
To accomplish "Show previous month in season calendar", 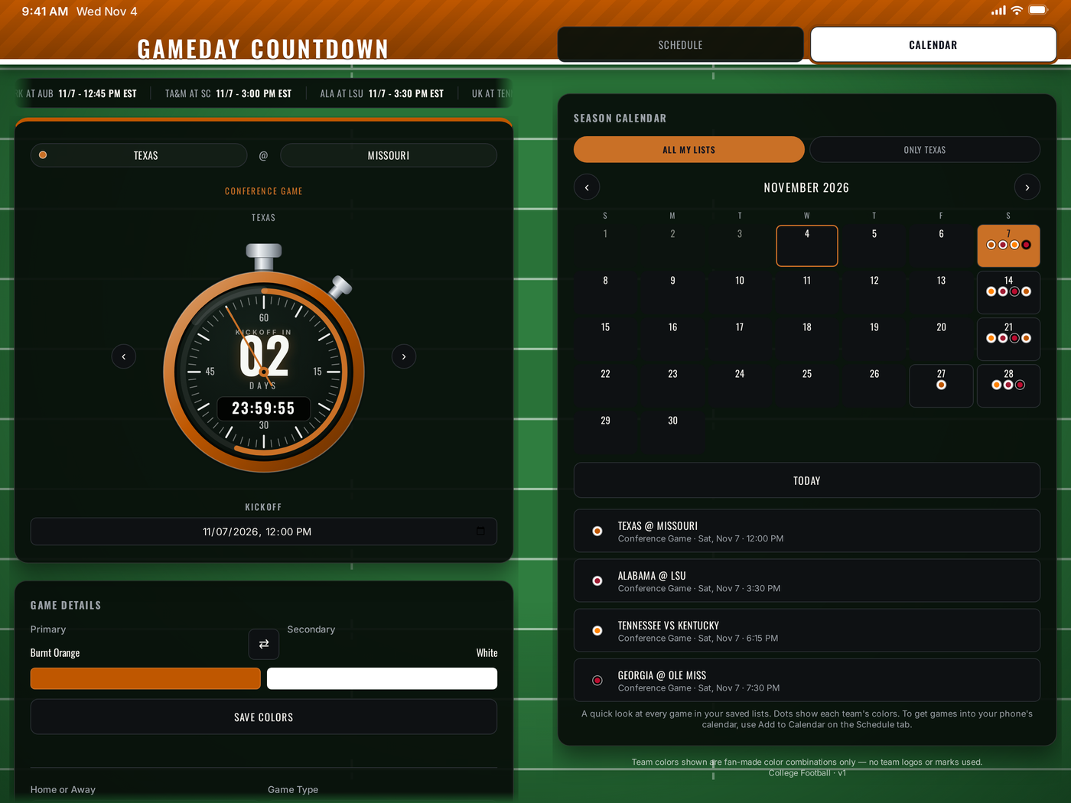I will (x=587, y=187).
